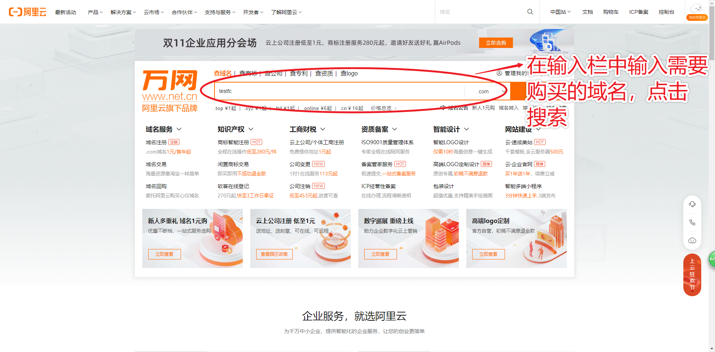Expand the 支持与服务 menu
Viewport: 715px width, 352px height.
click(x=220, y=12)
